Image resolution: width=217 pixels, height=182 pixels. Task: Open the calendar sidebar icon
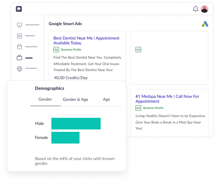tap(19, 47)
